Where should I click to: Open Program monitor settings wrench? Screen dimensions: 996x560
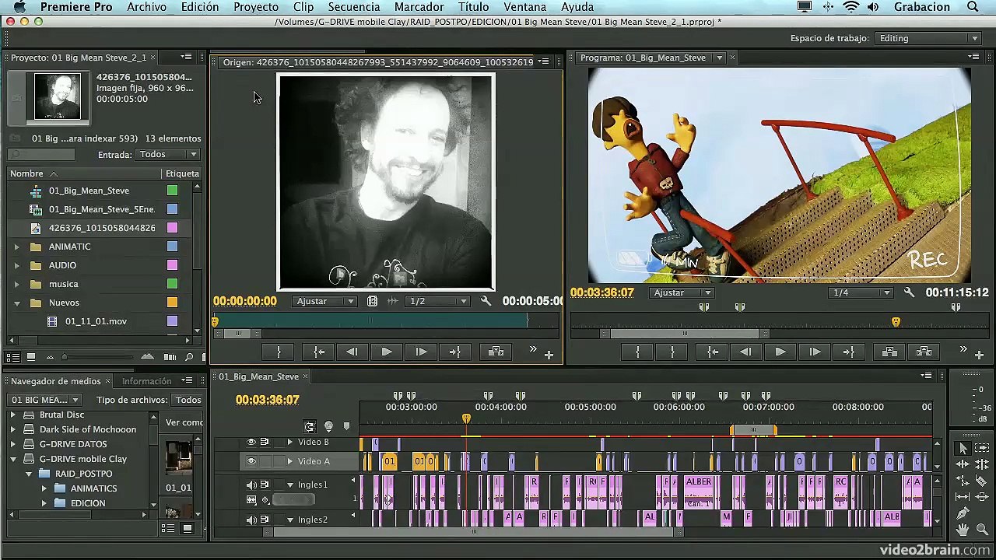pos(909,292)
